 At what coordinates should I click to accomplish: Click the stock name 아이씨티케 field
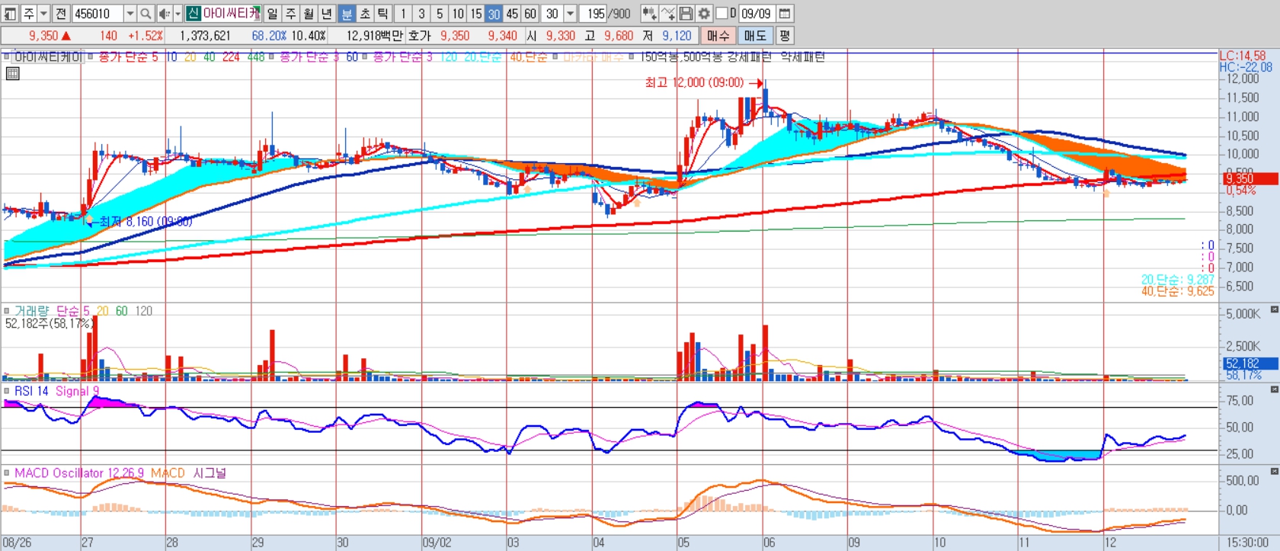pyautogui.click(x=231, y=14)
